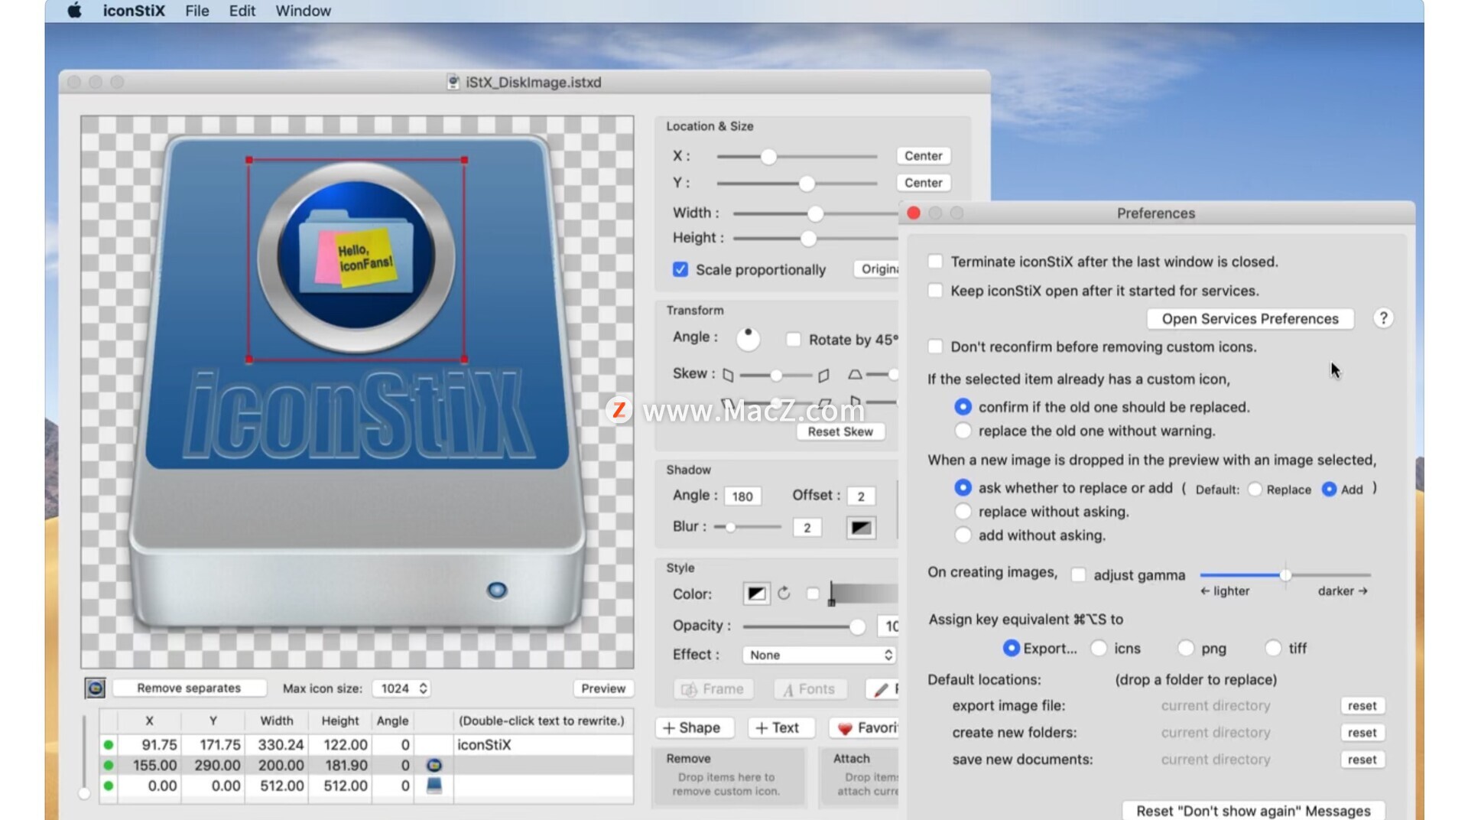
Task: Click the angle rotation dial in Transform
Action: pos(748,338)
